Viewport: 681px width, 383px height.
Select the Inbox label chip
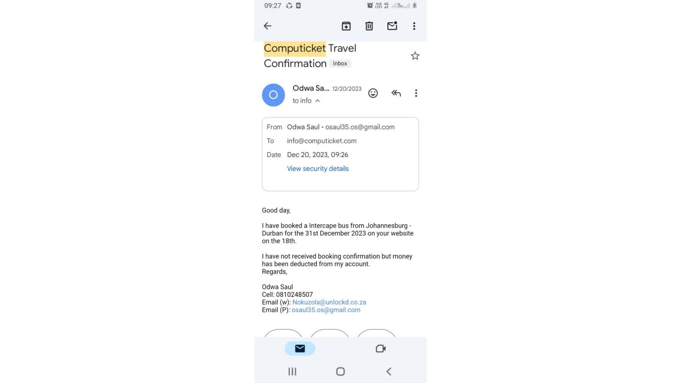340,64
